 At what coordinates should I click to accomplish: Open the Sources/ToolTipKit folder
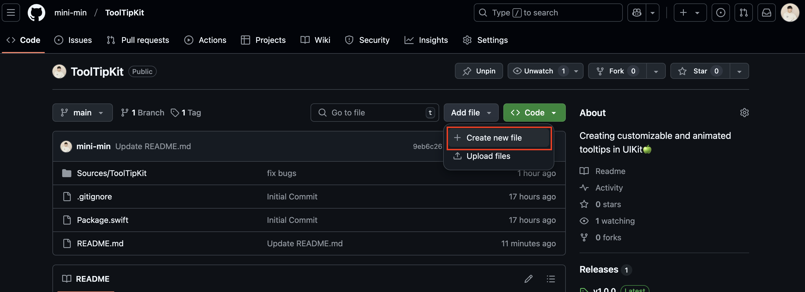[111, 173]
